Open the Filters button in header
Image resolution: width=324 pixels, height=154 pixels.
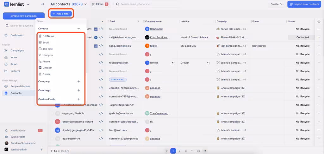[100, 4]
